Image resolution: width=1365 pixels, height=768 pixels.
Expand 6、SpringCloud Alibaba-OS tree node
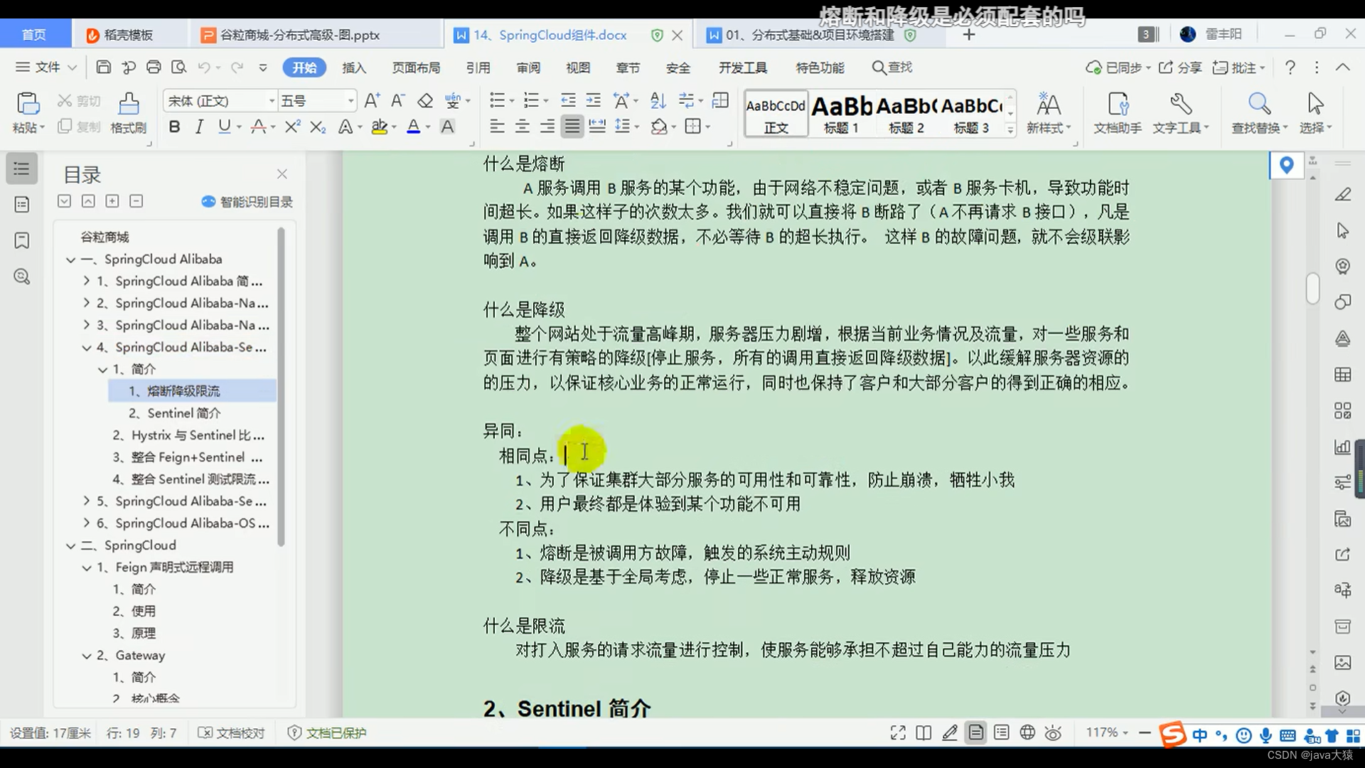87,523
